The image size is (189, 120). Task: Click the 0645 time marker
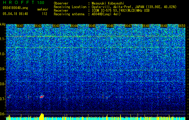coord(92,26)
